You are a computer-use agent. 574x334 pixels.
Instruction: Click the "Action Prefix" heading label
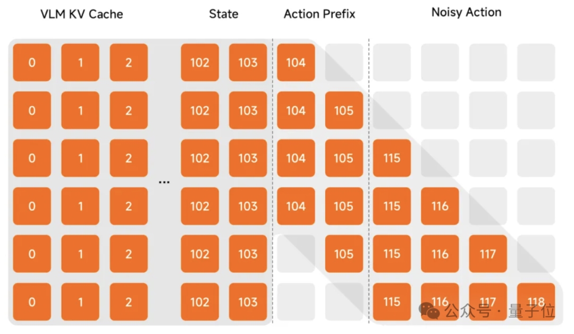319,14
